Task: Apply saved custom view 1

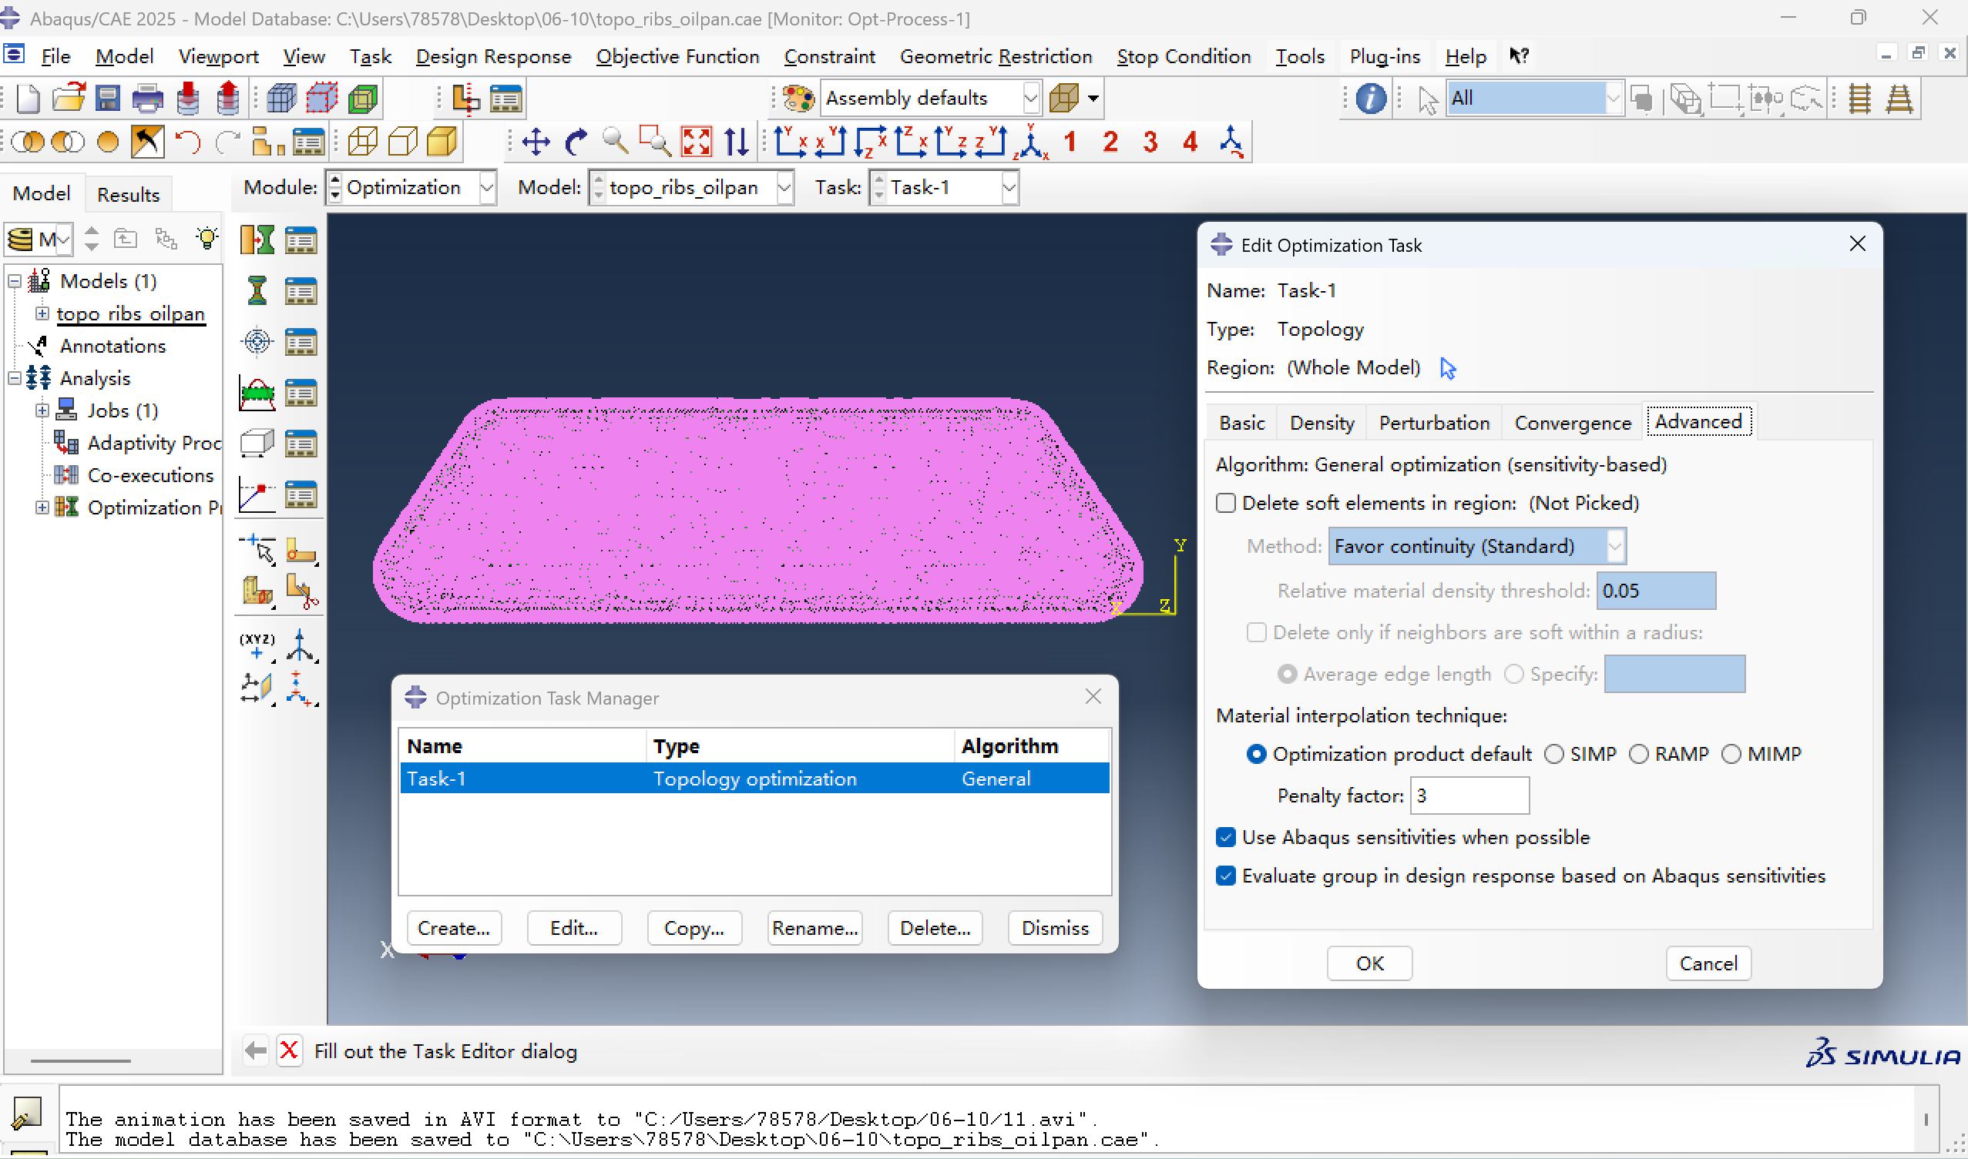Action: [x=1070, y=142]
